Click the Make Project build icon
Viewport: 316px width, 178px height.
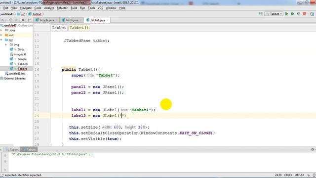[x=261, y=14]
